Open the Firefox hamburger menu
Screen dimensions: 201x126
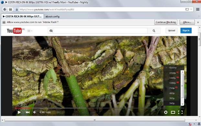(x=198, y=9)
